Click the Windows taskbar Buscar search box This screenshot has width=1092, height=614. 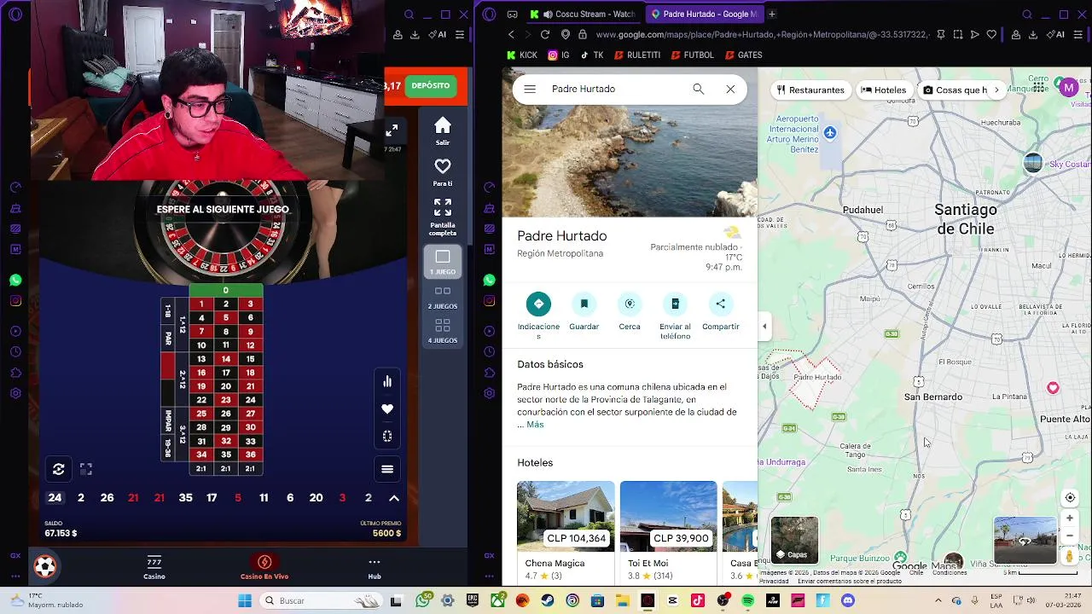(x=322, y=600)
